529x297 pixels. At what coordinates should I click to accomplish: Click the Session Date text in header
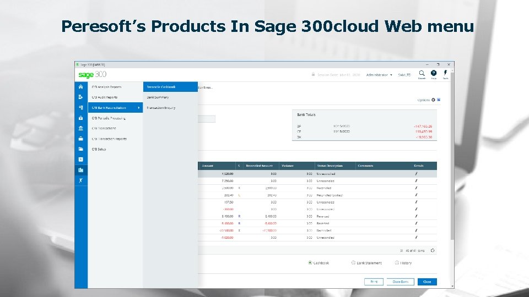(338, 75)
